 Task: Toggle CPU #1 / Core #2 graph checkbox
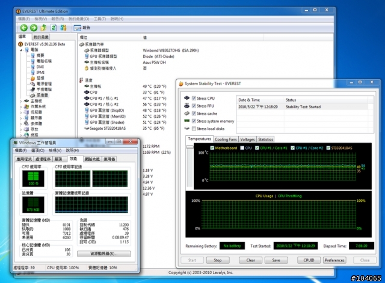pos(292,148)
